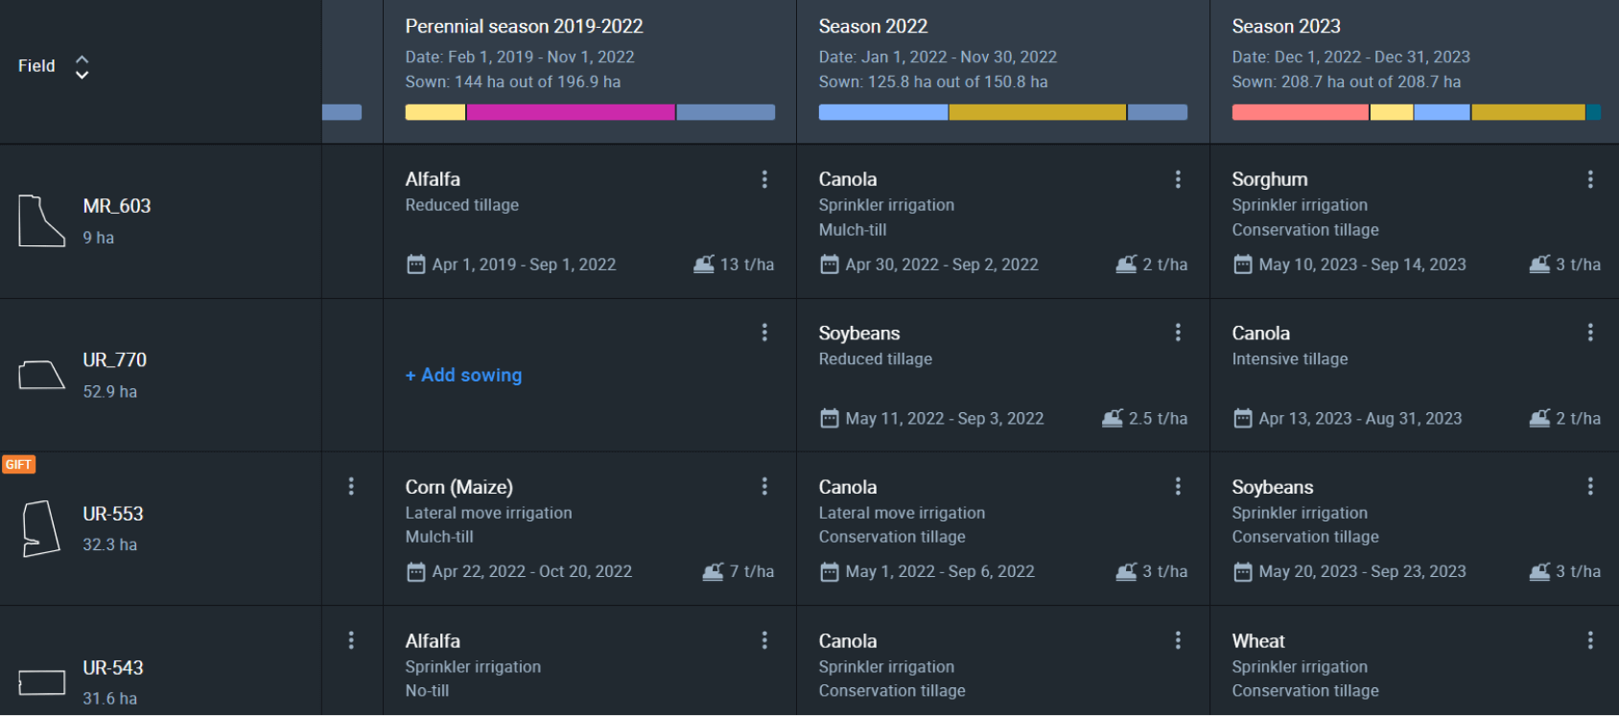The width and height of the screenshot is (1619, 716).
Task: Select salmon segment in Season 2023 crop bar
Action: point(1300,112)
